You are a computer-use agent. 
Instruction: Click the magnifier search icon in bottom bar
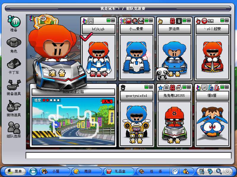click(219, 171)
